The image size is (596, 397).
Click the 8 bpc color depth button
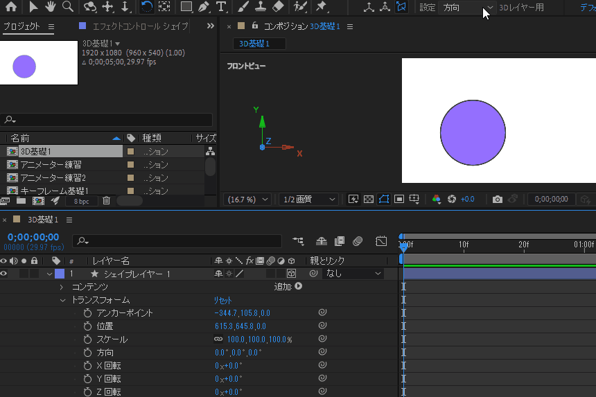pyautogui.click(x=81, y=201)
